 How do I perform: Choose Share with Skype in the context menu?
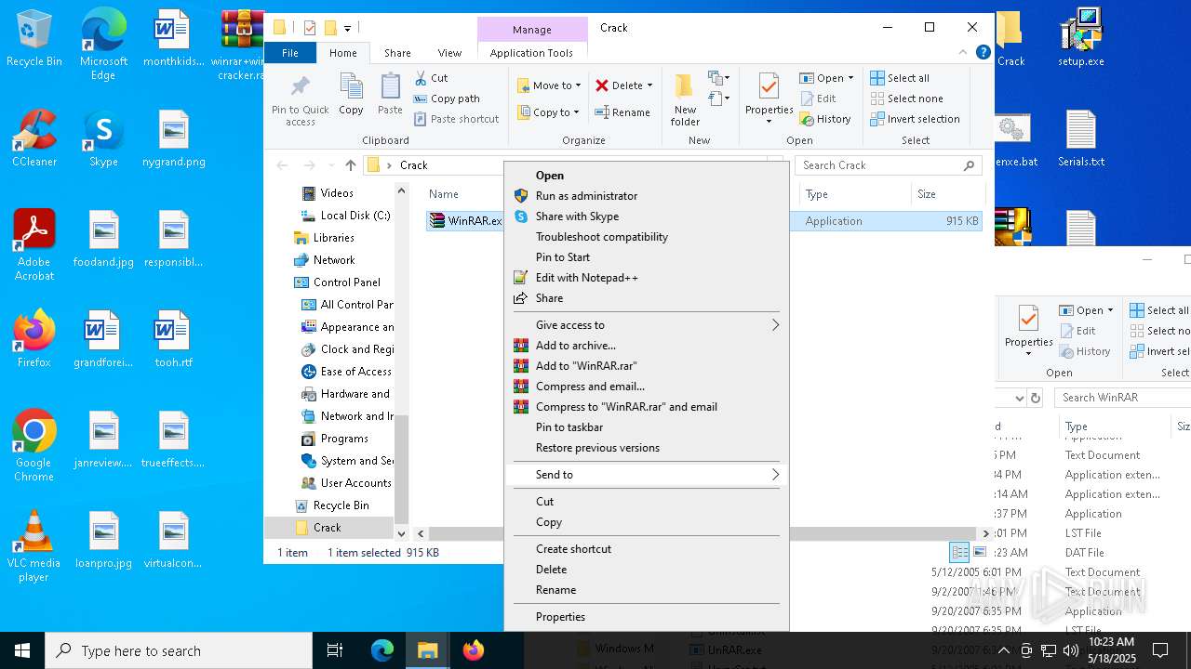click(647, 216)
